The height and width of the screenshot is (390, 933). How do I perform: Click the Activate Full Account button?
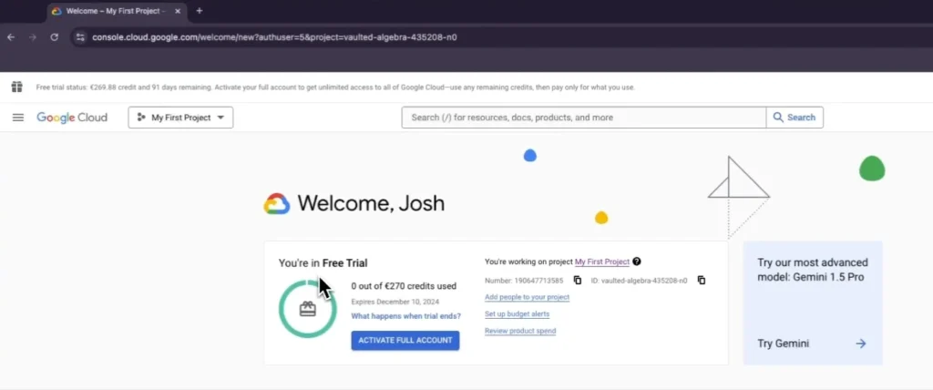[x=405, y=340]
